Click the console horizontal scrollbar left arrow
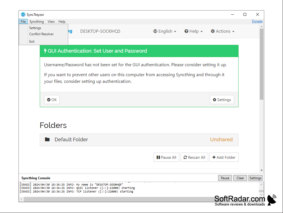Screen dimensions: 283x213 pos(22,199)
